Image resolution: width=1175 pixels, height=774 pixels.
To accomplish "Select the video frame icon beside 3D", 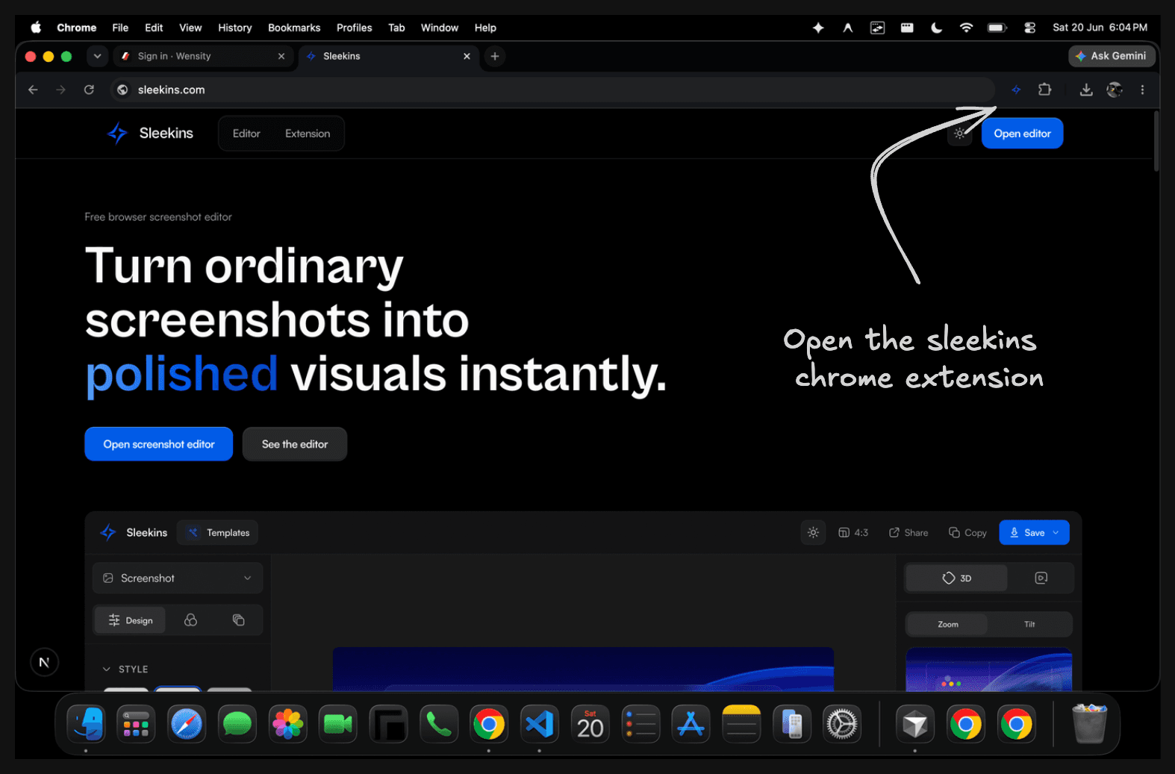I will [1041, 578].
